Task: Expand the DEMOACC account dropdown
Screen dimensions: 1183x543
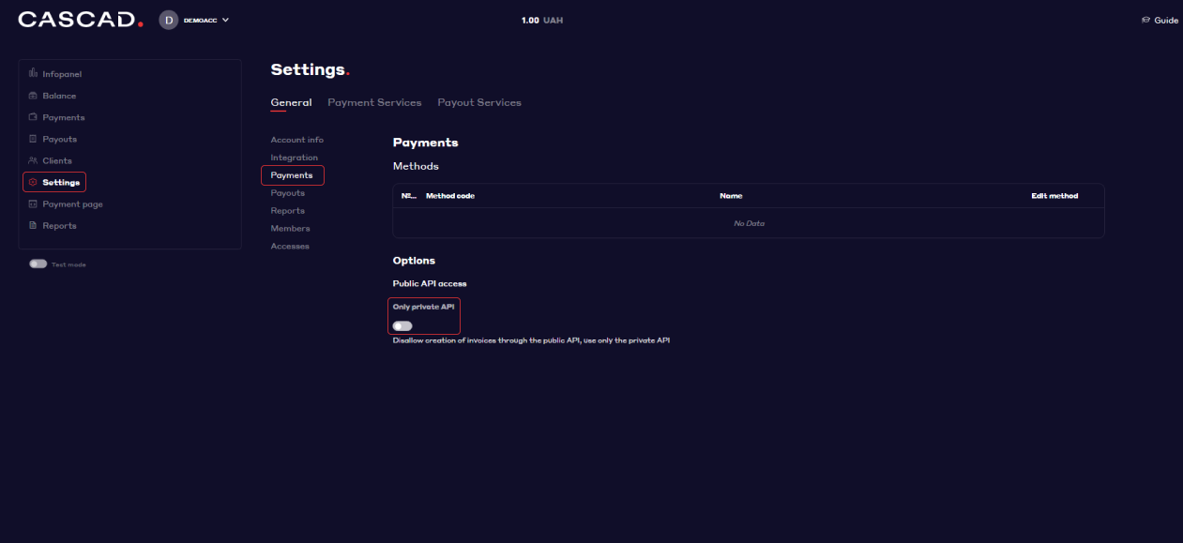Action: point(194,19)
